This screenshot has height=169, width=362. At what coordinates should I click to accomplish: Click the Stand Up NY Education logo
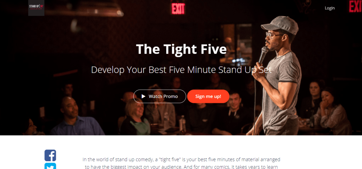36,8
